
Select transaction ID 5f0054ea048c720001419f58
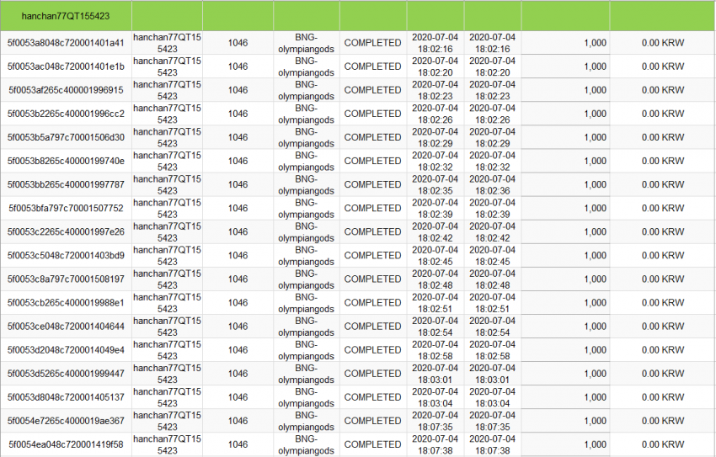click(66, 444)
